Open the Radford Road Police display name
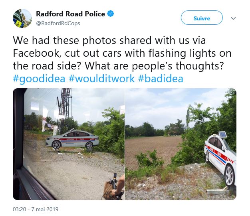This screenshot has width=250, height=216. coord(70,14)
